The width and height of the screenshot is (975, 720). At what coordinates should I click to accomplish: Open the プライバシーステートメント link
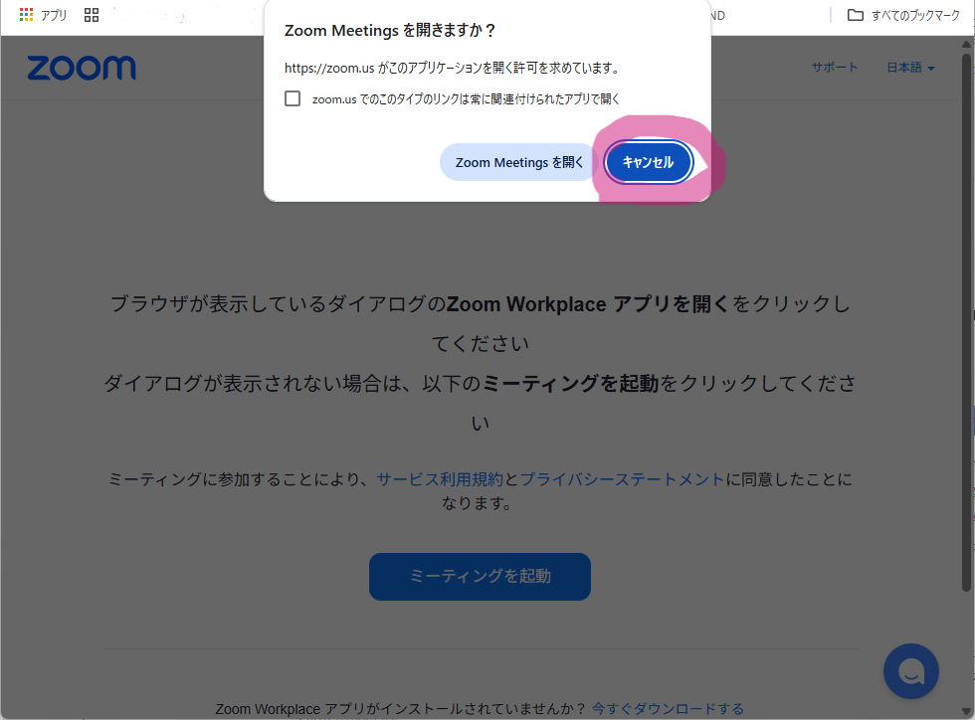coord(622,479)
